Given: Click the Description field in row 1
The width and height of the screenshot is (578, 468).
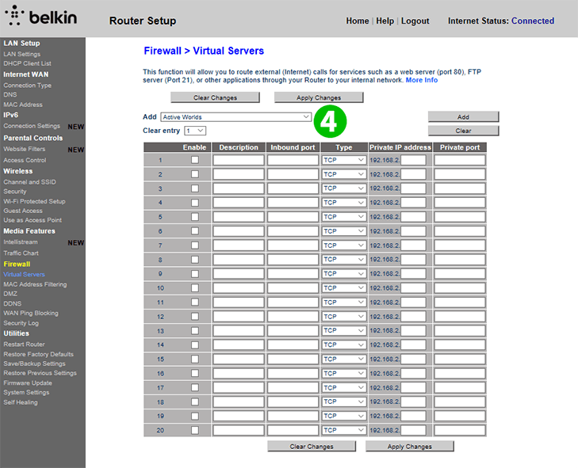Looking at the screenshot, I should point(239,160).
